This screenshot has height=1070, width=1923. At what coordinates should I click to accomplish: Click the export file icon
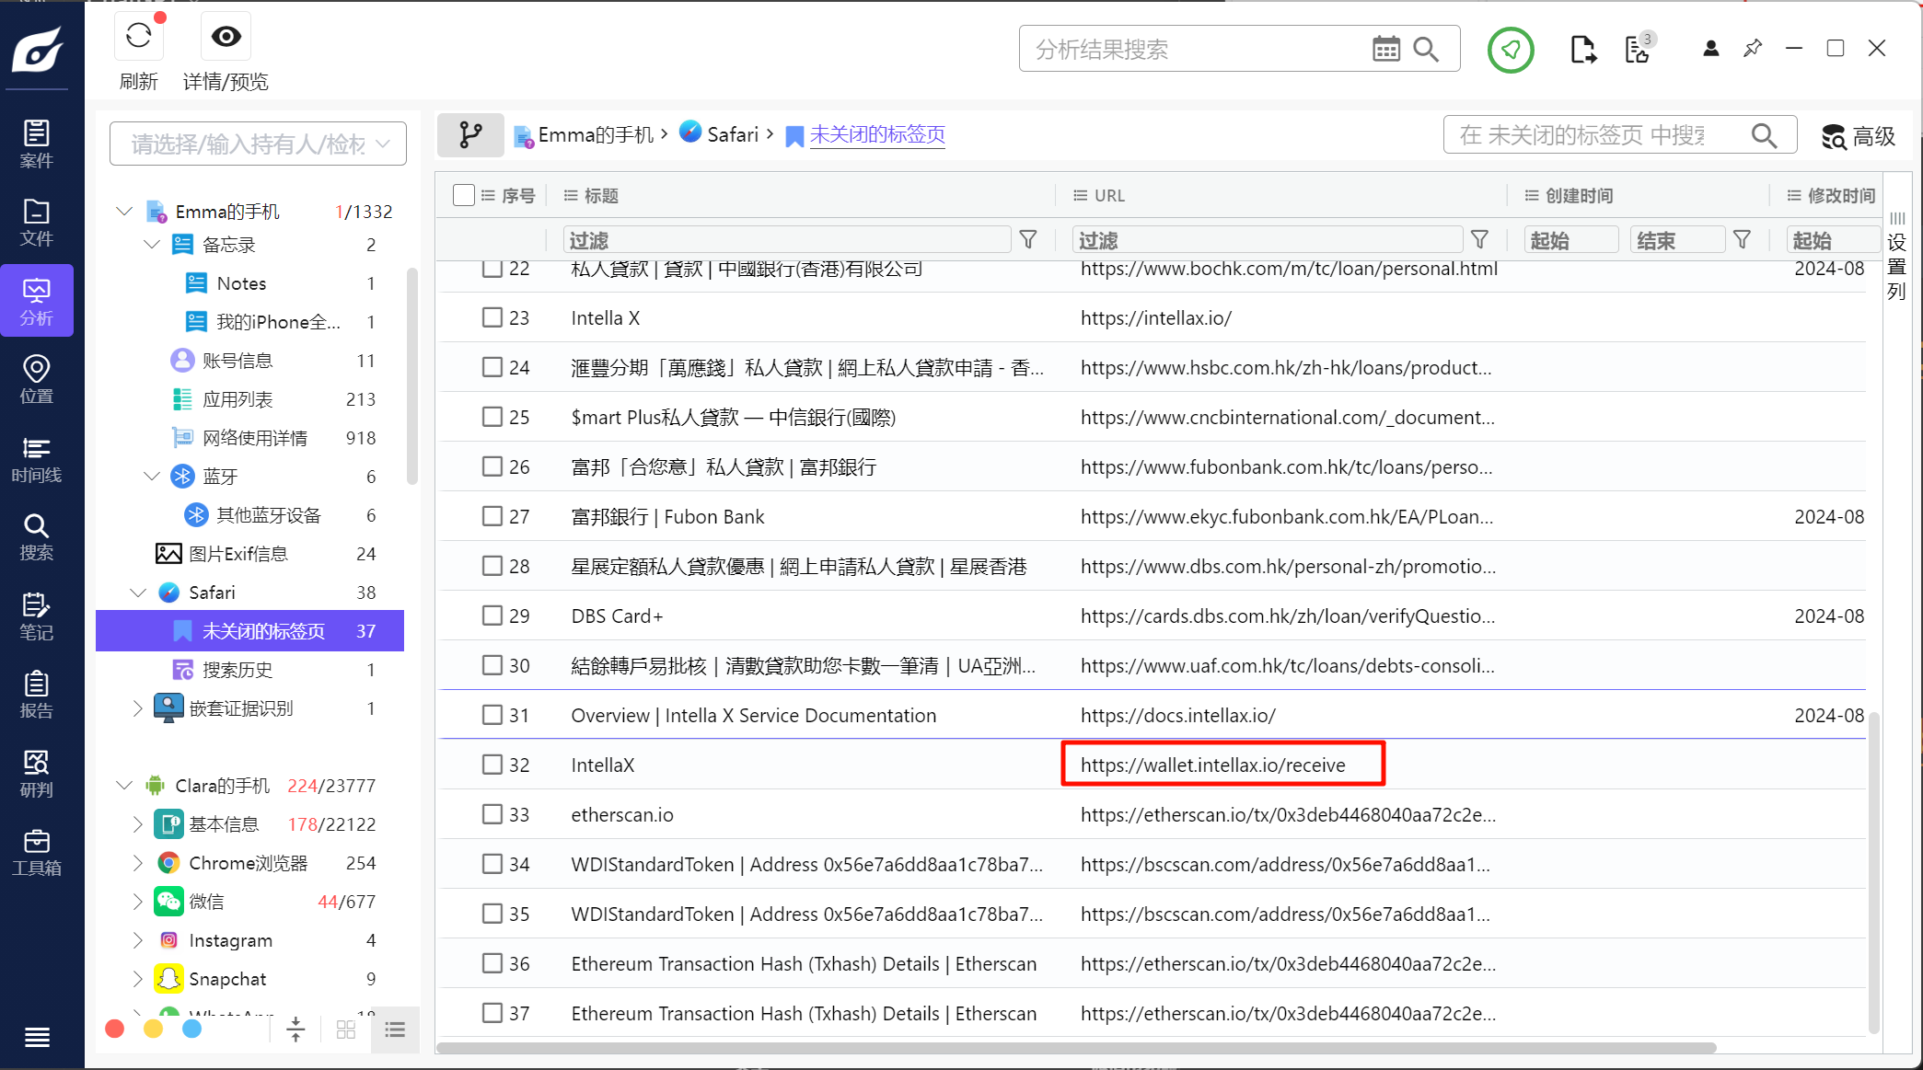[1582, 50]
